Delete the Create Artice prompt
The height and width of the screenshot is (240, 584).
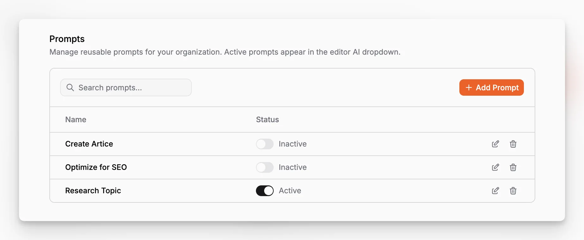513,144
